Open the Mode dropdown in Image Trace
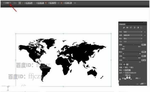Viewport: 150px width, 92px height. (x=133, y=39)
